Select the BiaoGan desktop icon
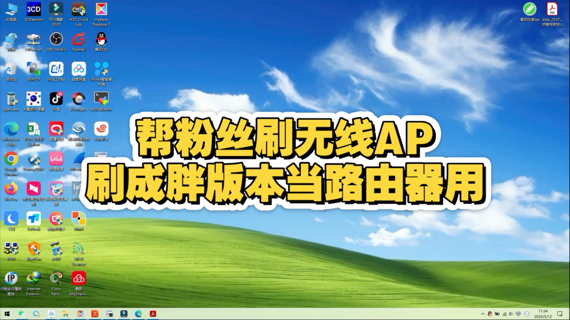This screenshot has width=570, height=320. click(x=34, y=251)
